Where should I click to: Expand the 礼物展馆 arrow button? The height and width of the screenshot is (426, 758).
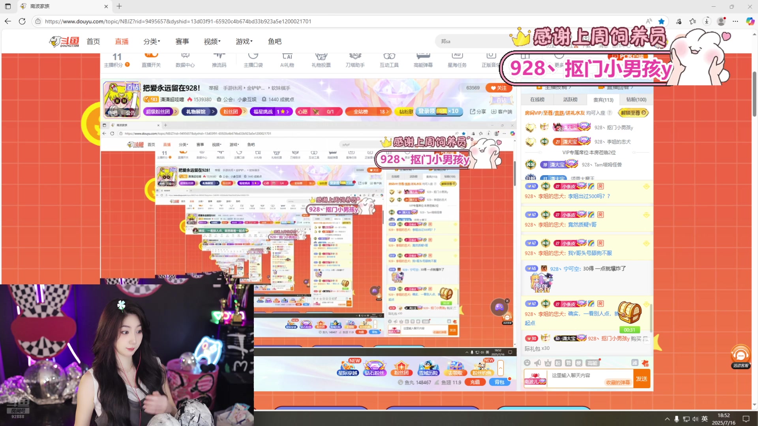click(x=213, y=112)
